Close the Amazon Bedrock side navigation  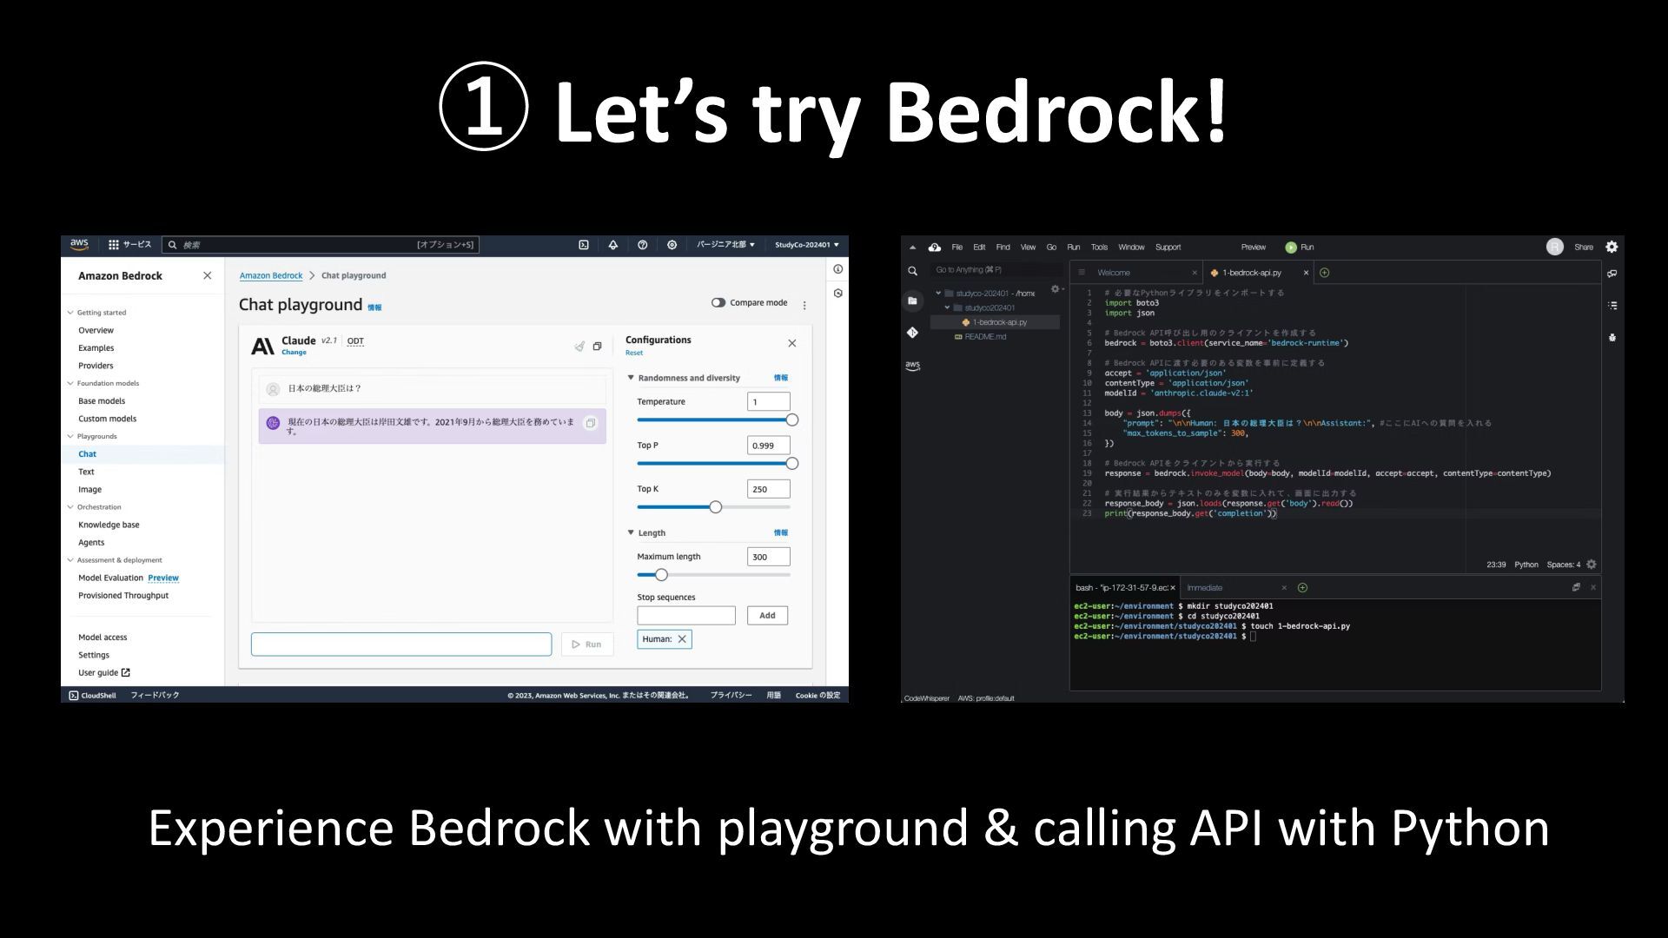(207, 275)
